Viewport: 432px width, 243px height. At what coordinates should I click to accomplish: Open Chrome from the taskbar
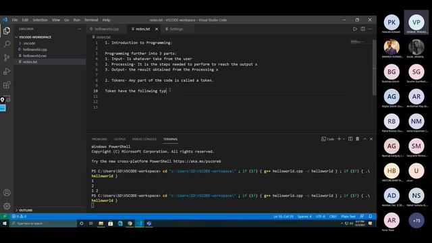coord(130,223)
